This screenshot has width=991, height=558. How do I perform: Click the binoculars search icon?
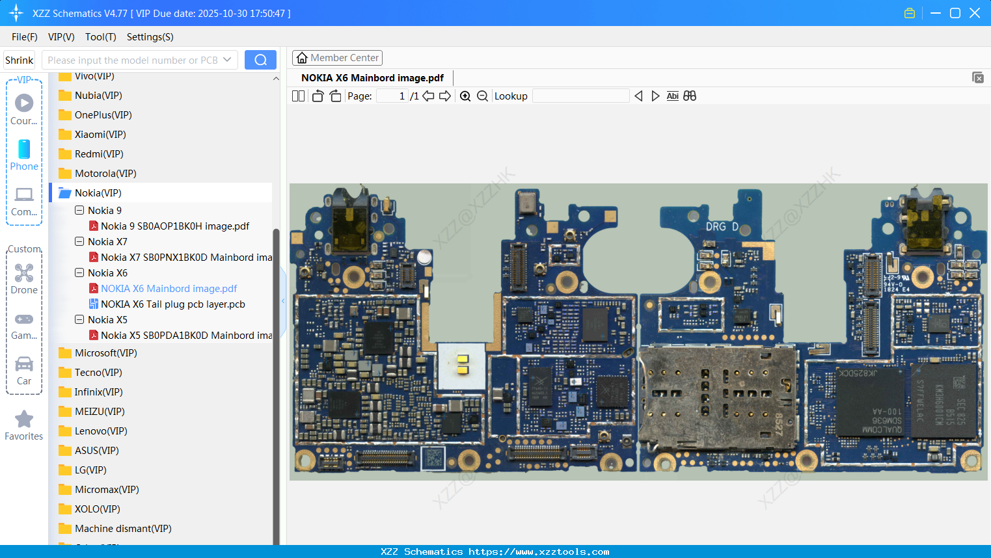pyautogui.click(x=690, y=96)
